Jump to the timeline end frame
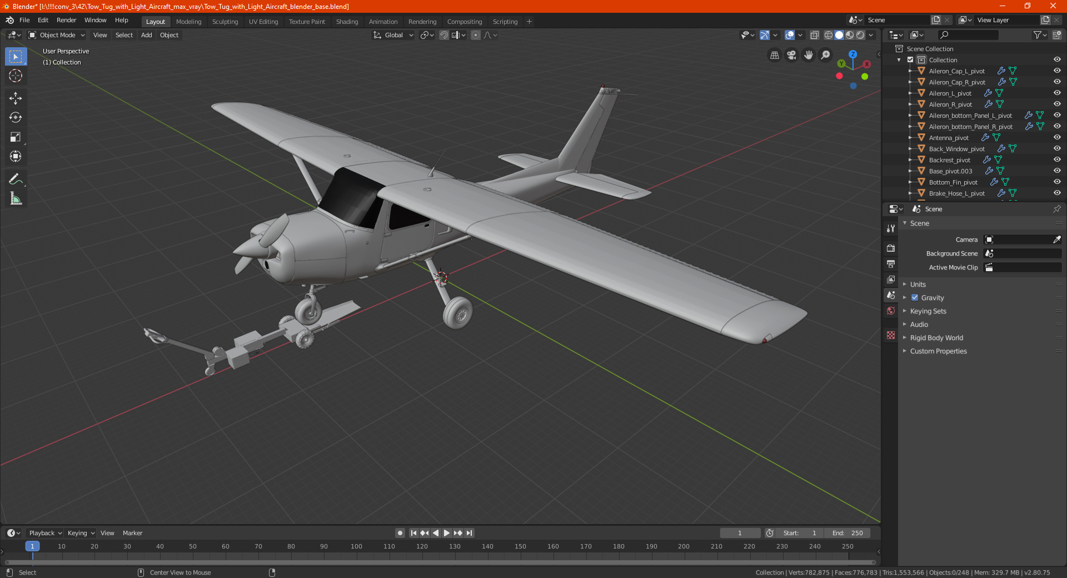Screen dimensions: 1067x578 pyautogui.click(x=469, y=533)
